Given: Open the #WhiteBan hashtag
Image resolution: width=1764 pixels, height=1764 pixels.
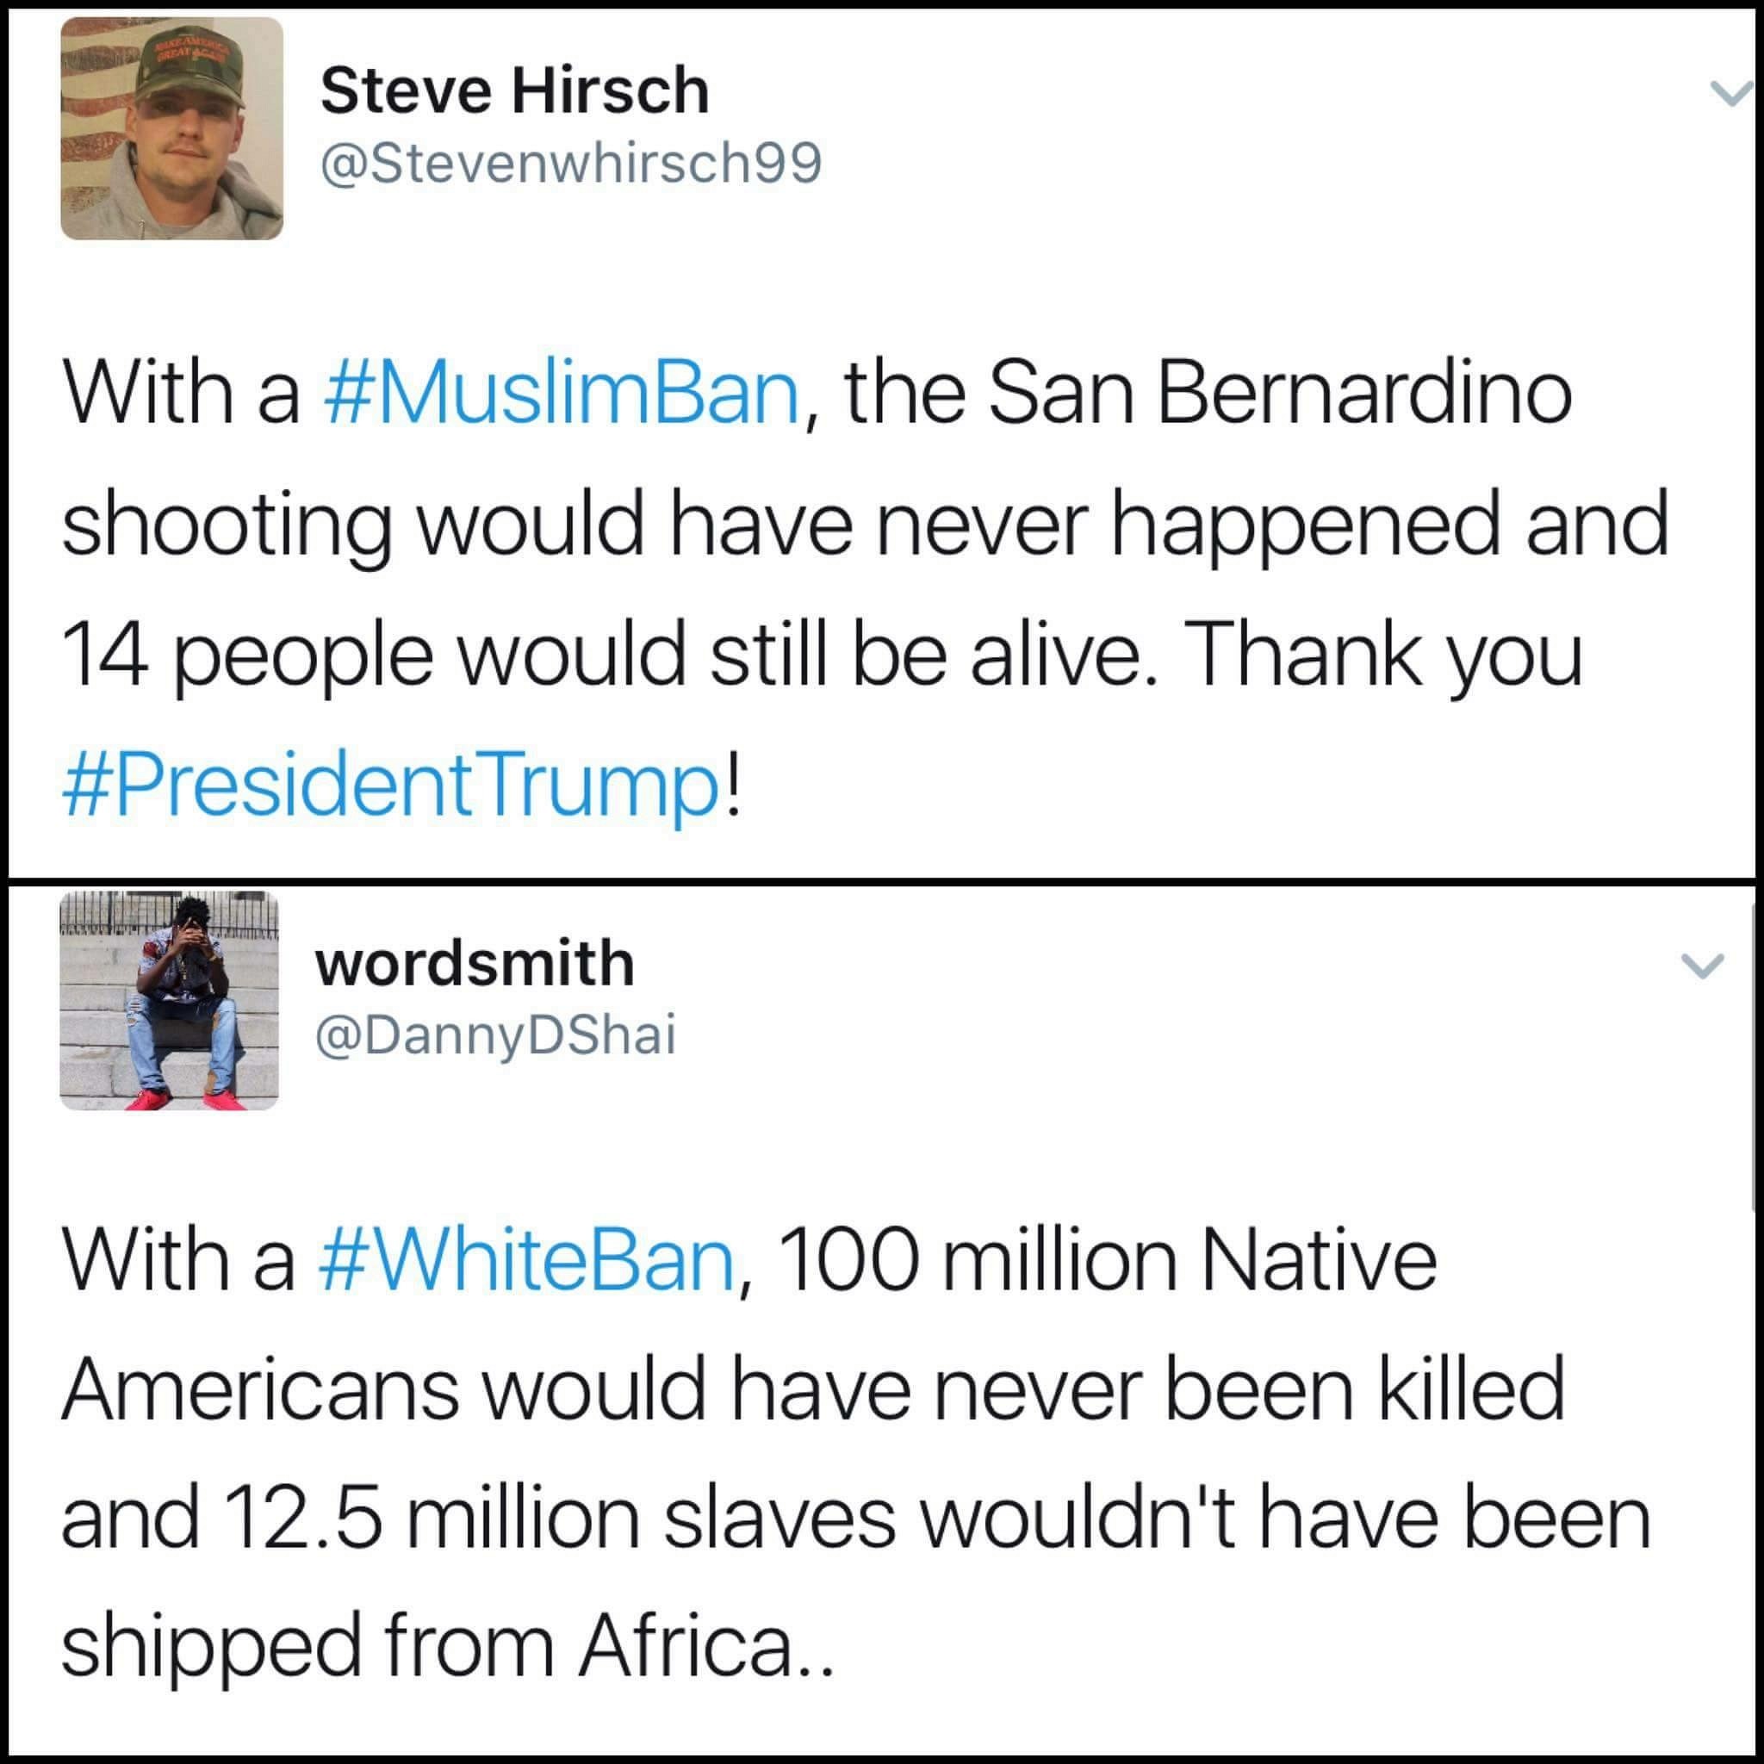Looking at the screenshot, I should tap(528, 1262).
